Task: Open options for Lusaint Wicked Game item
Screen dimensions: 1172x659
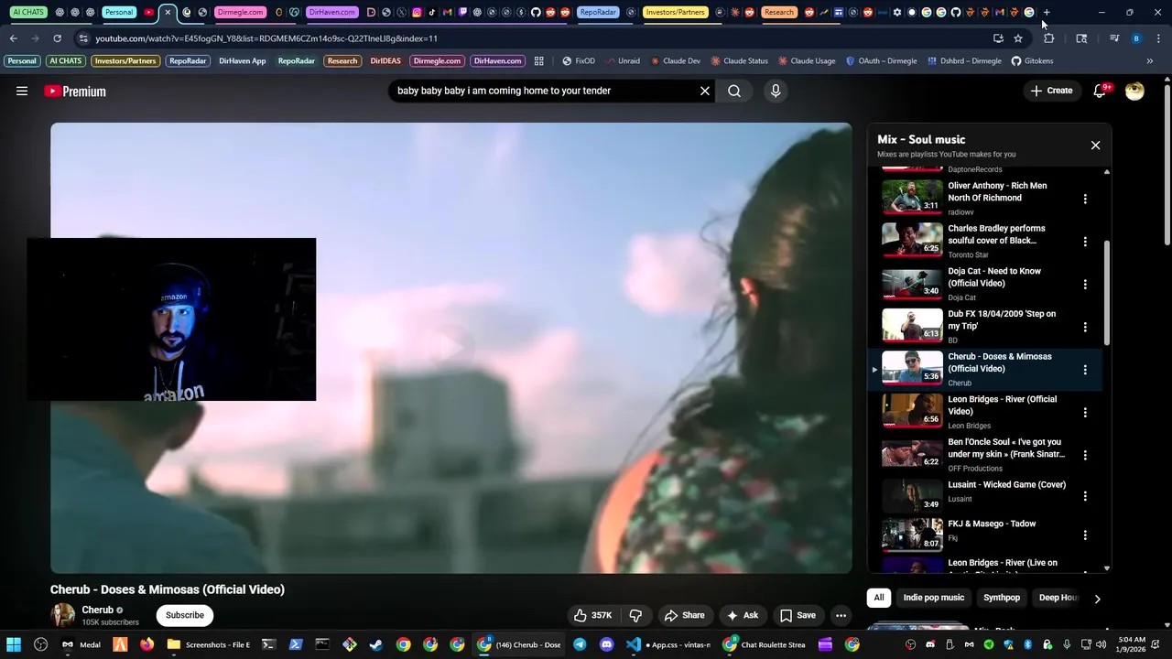Action: (x=1085, y=496)
